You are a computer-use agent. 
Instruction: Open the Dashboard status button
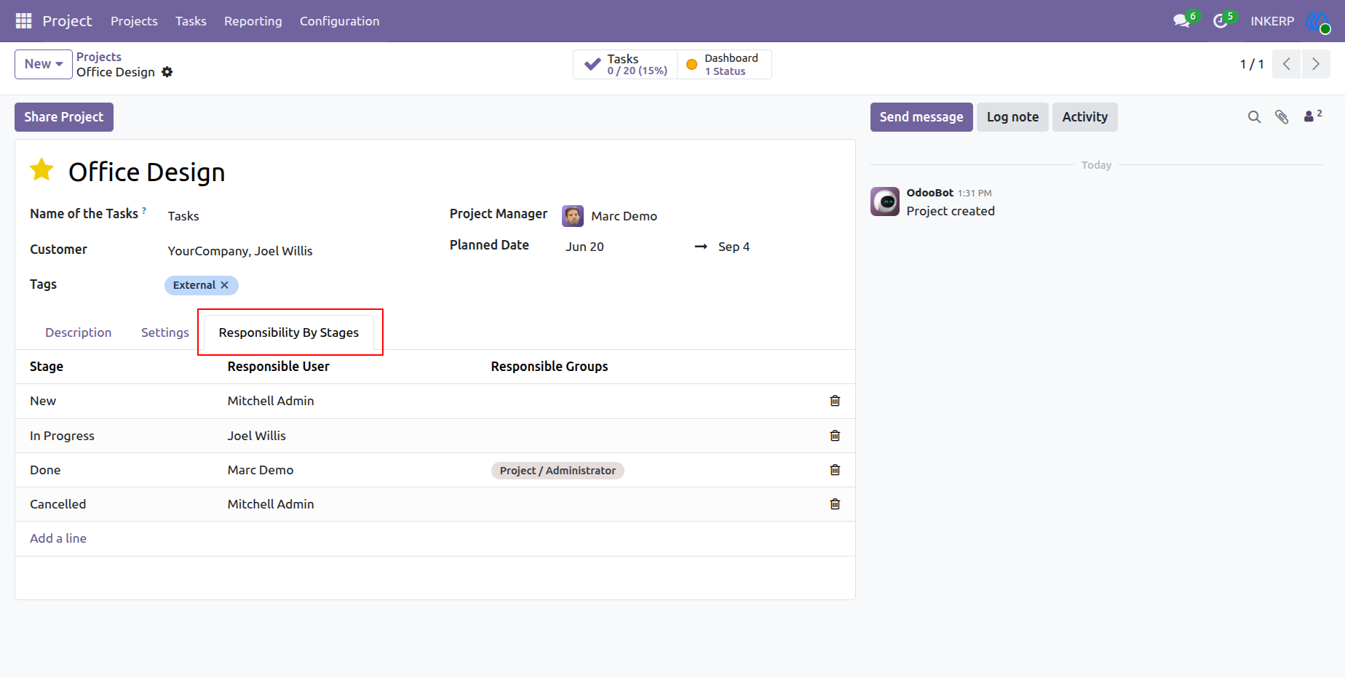pos(724,64)
